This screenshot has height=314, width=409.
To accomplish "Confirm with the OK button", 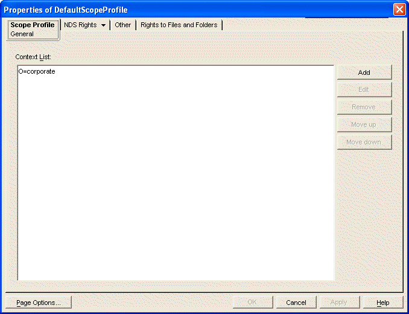I will tap(253, 303).
